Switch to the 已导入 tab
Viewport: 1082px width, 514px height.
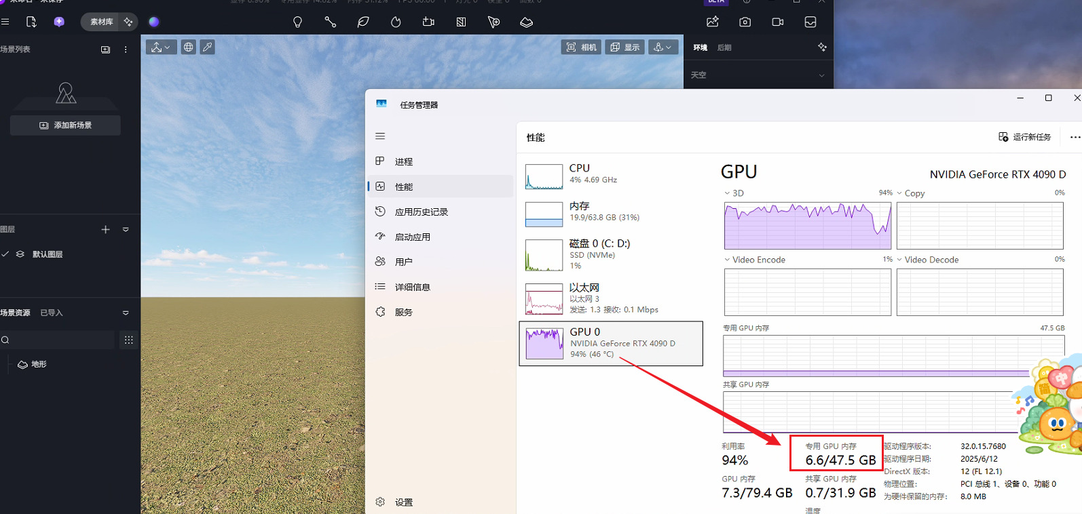click(51, 313)
